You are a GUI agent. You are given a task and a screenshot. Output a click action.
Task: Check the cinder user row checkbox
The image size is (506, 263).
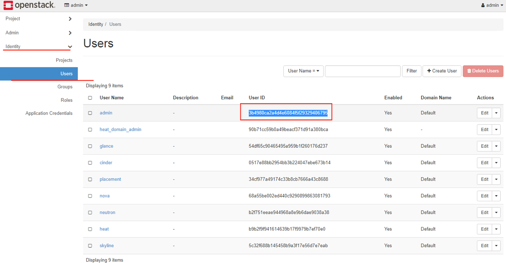tap(90, 163)
